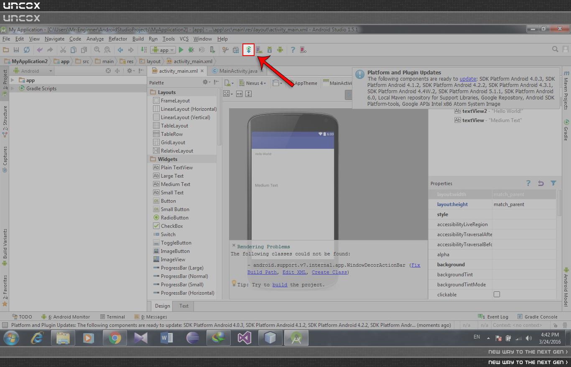Save all files using the floppy icon
The image size is (571, 367).
16,50
